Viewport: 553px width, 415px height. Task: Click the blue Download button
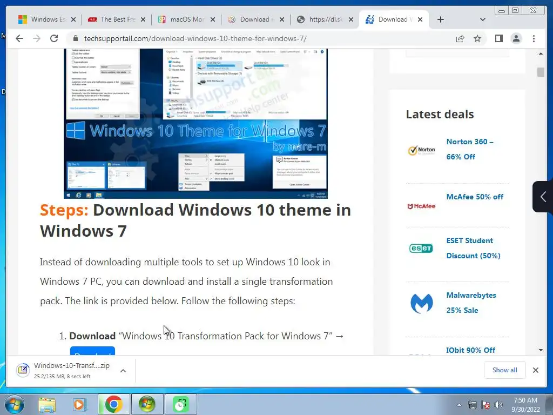tap(93, 351)
